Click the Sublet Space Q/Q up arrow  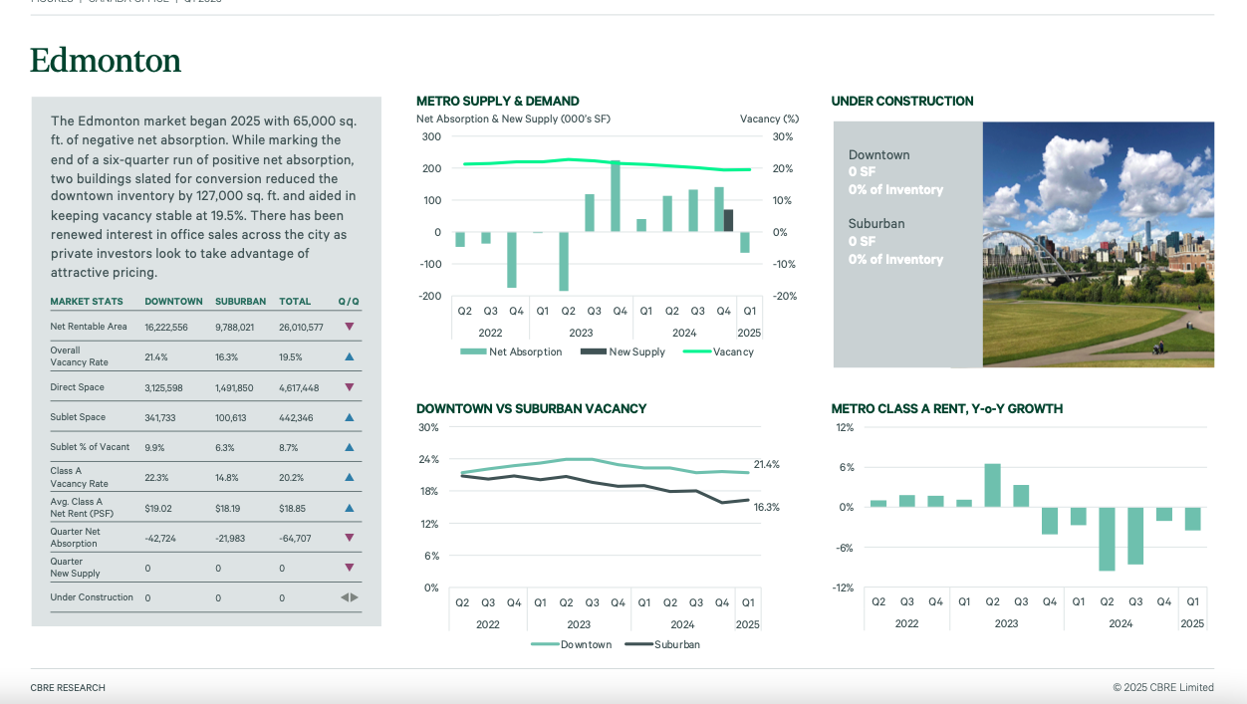(x=349, y=417)
